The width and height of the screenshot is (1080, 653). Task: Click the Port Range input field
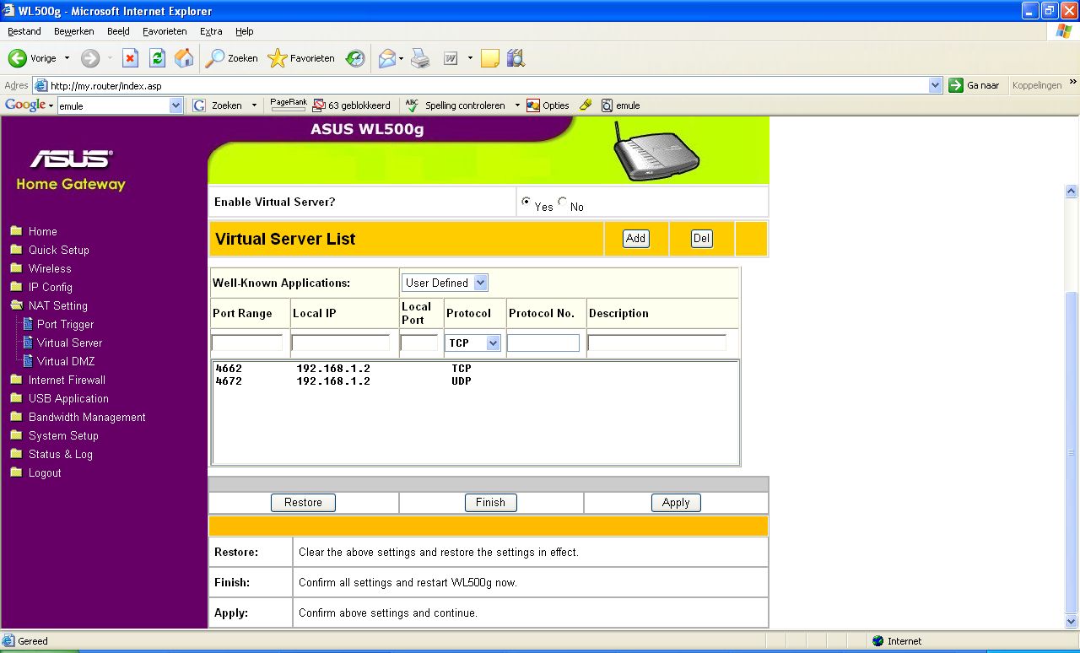[x=247, y=343]
